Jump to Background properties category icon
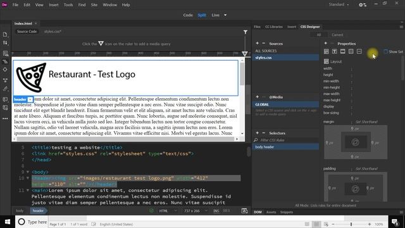Viewport: 405px width, 228px height. pos(351,51)
